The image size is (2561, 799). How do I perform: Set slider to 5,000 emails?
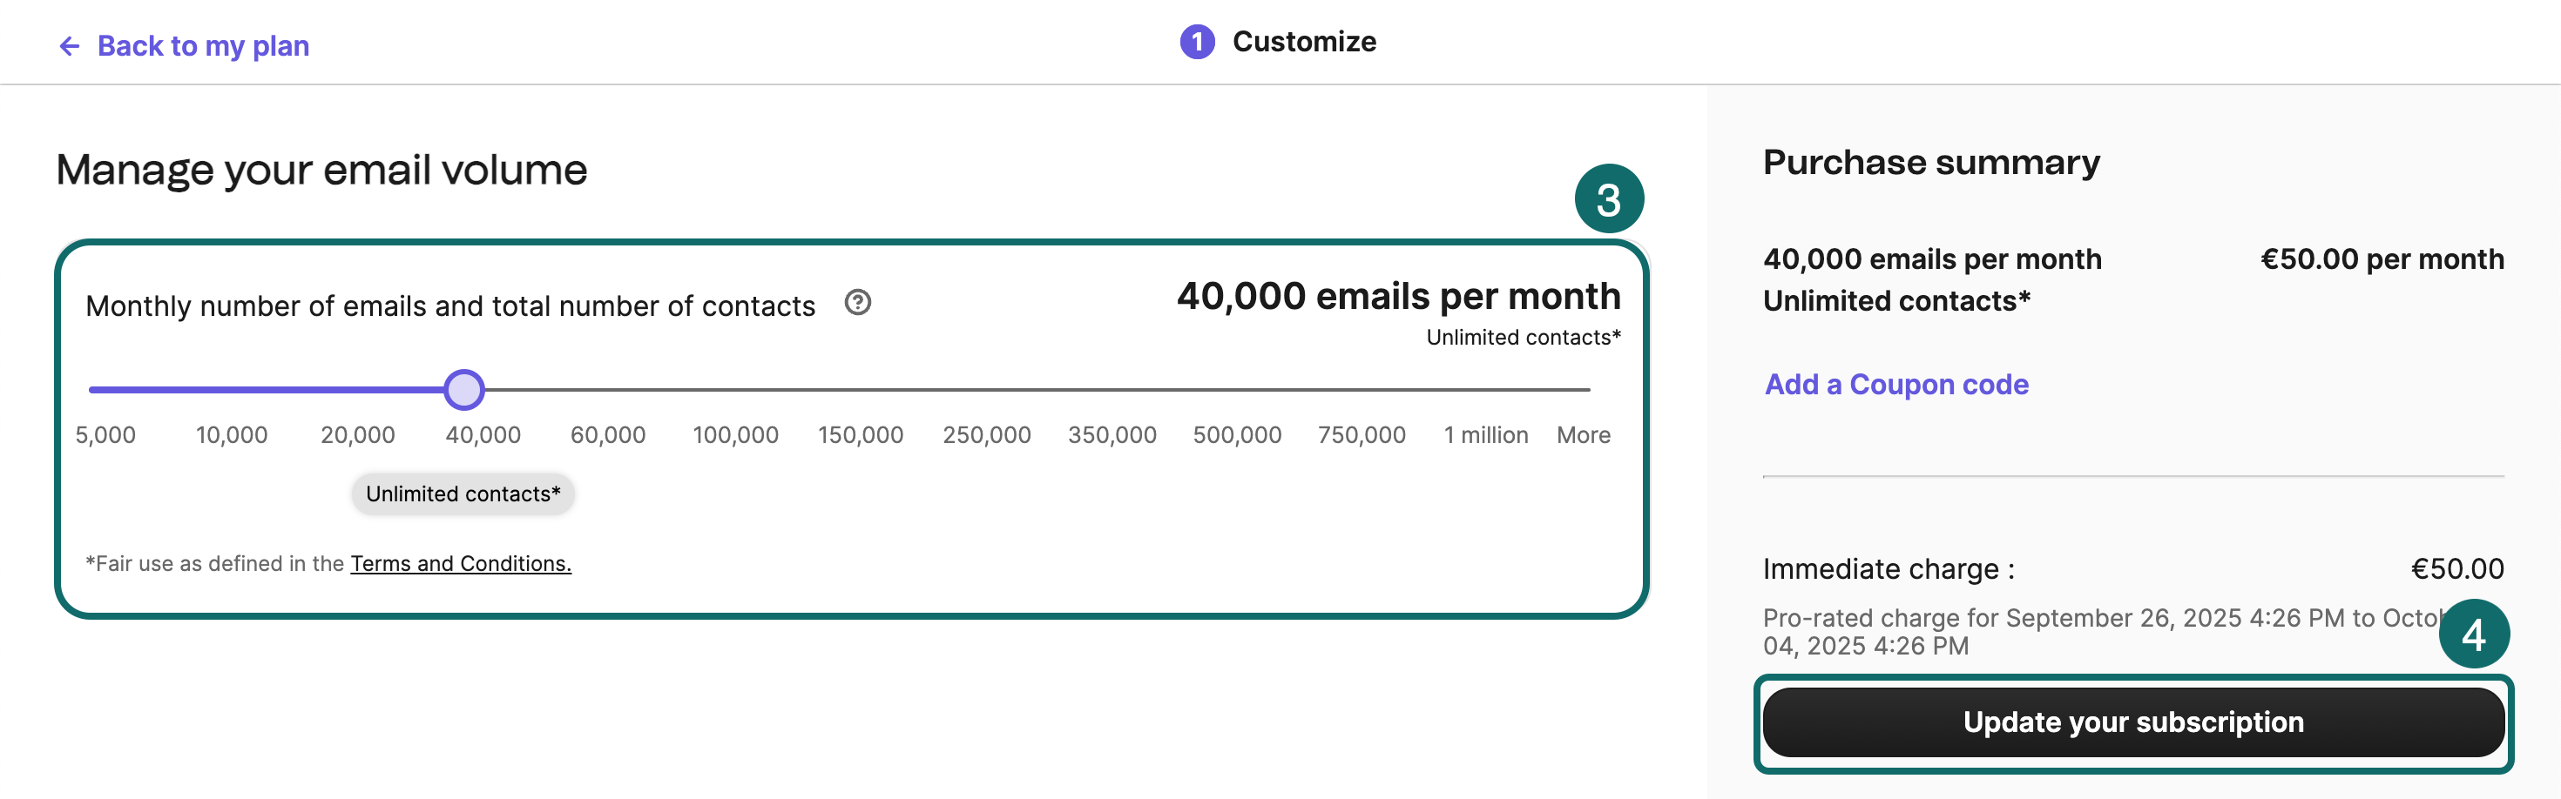105,435
